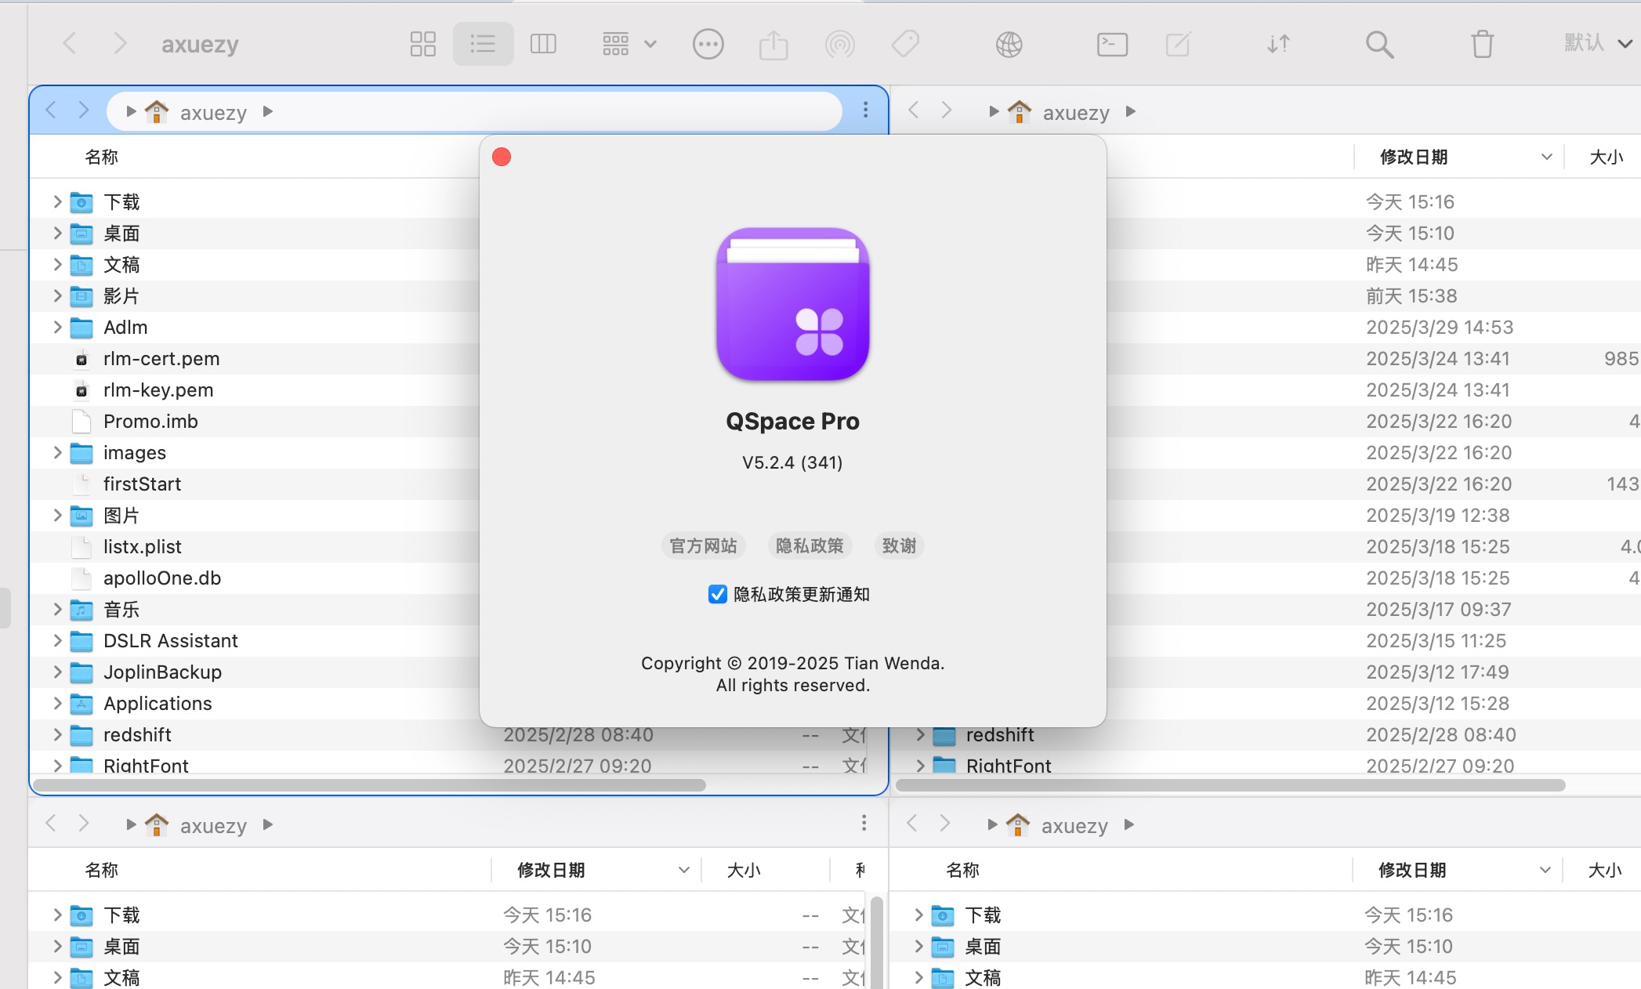Select the Promo.imb file

(x=150, y=421)
